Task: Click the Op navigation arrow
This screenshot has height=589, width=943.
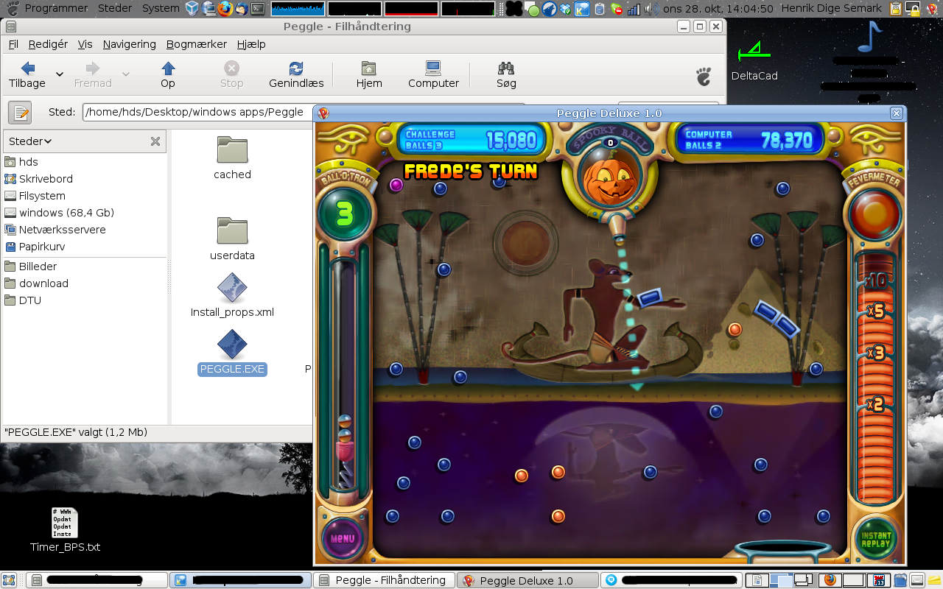Action: [167, 68]
